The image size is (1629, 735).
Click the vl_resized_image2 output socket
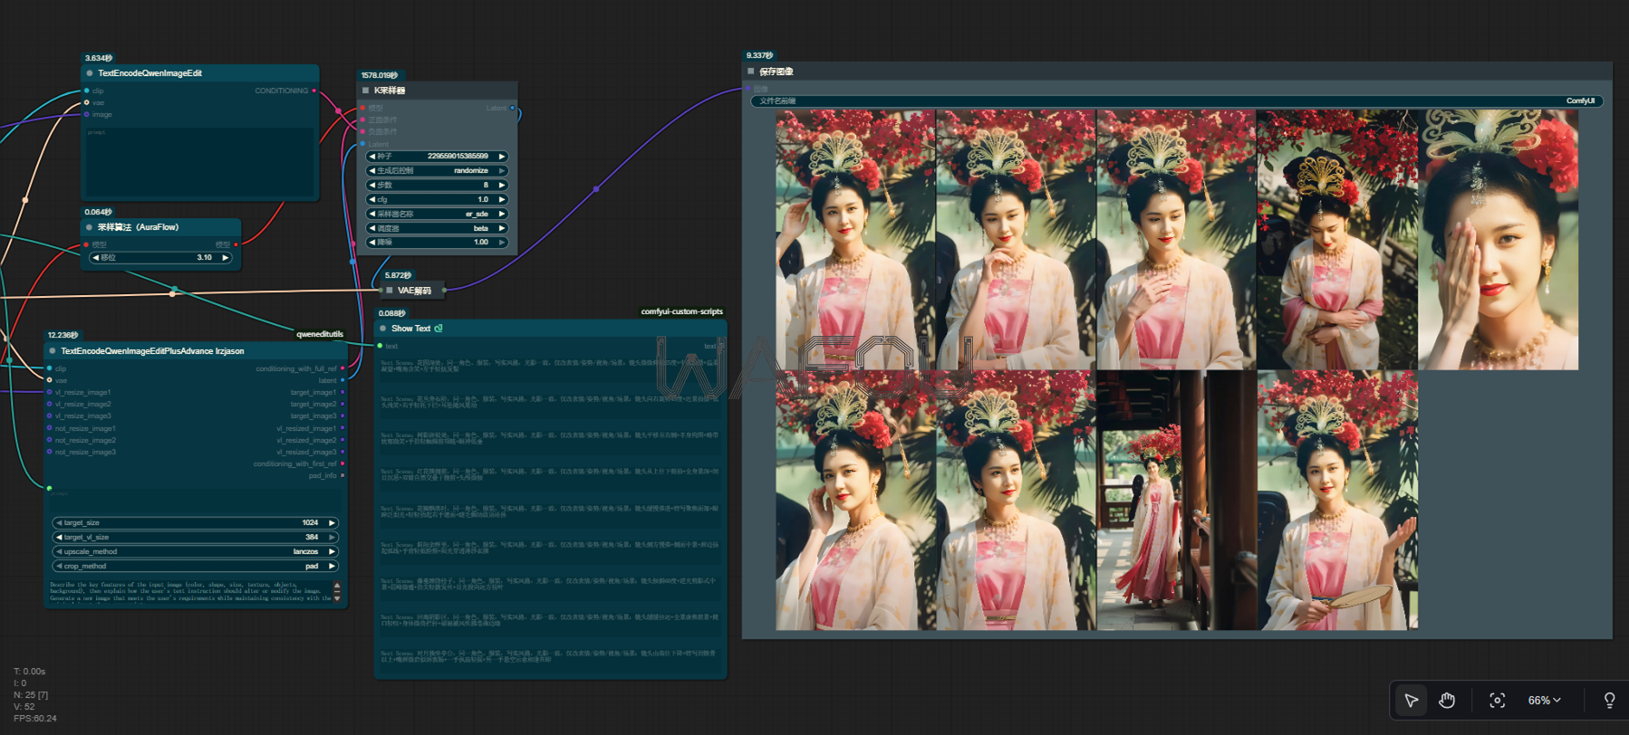click(x=342, y=441)
